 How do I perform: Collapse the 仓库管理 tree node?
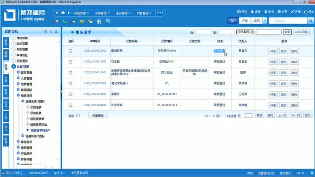point(14,67)
